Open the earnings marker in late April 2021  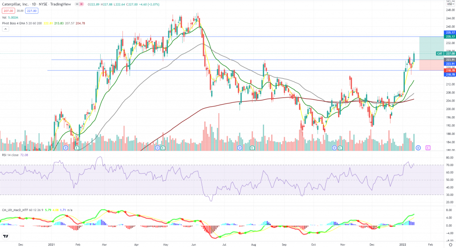click(x=163, y=148)
